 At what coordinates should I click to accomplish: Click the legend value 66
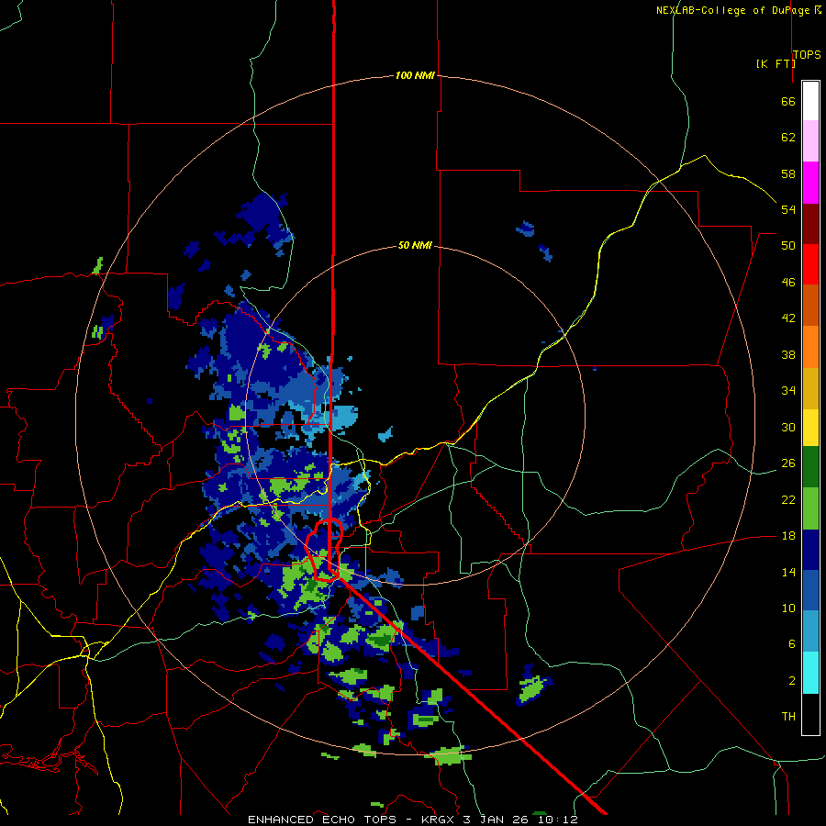(788, 102)
